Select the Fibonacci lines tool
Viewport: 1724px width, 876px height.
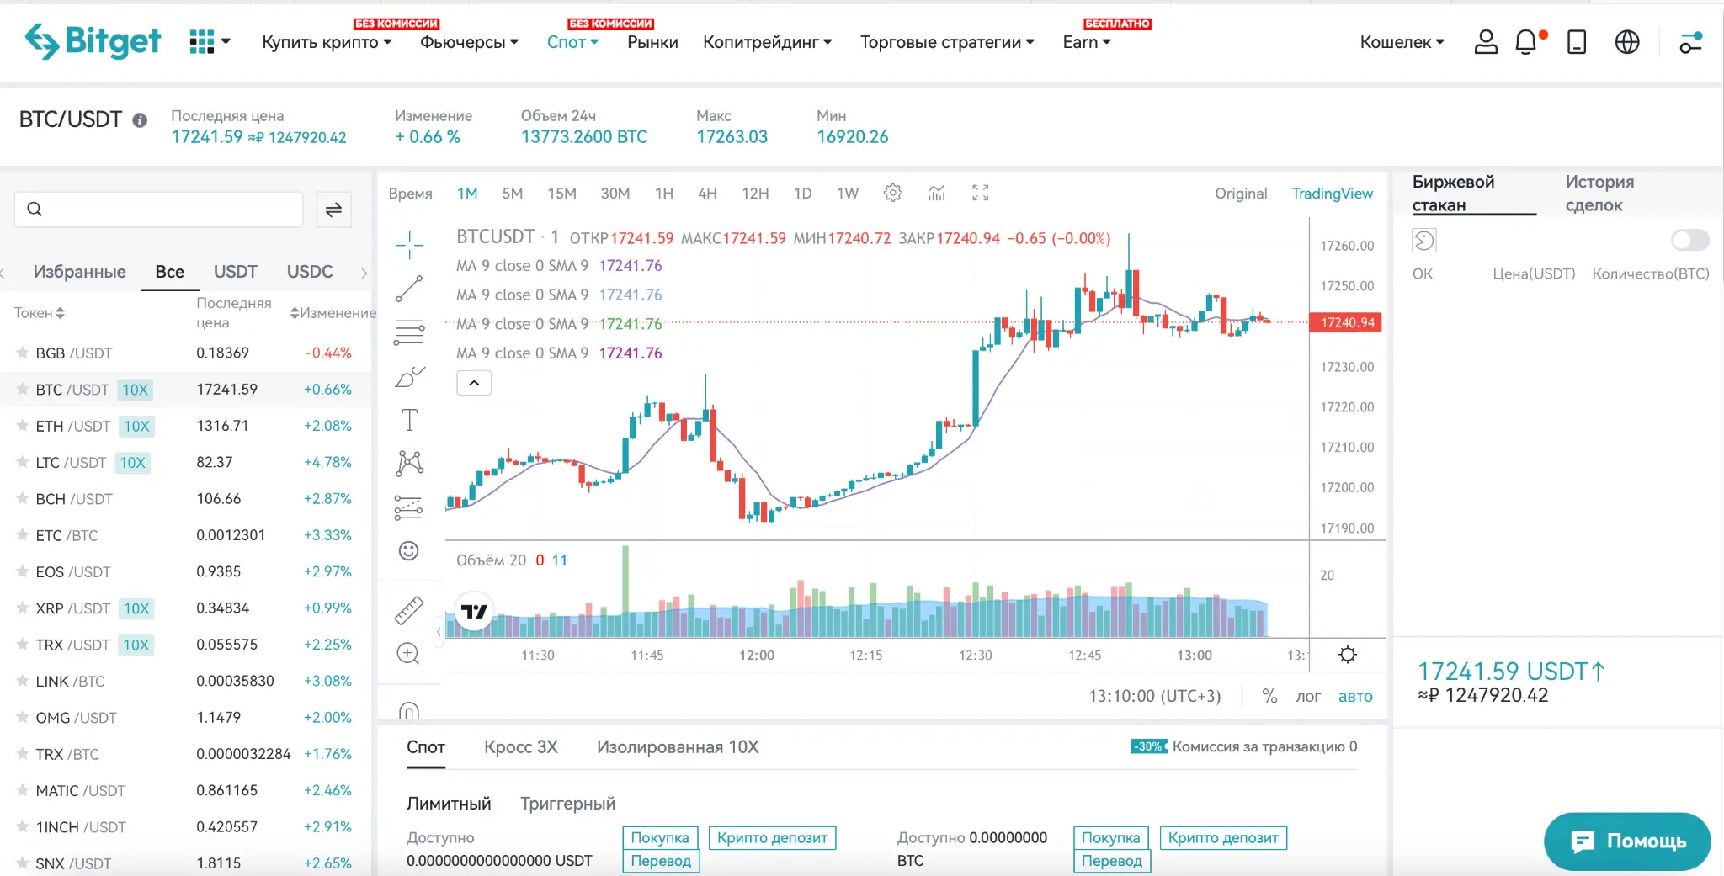click(x=409, y=332)
